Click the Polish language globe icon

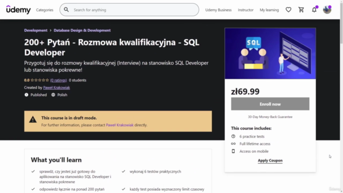coord(53,95)
